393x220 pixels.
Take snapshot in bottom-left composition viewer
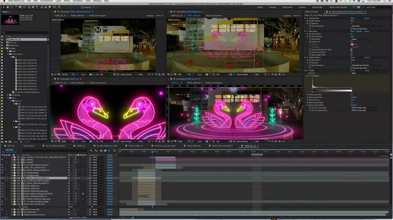pos(90,141)
